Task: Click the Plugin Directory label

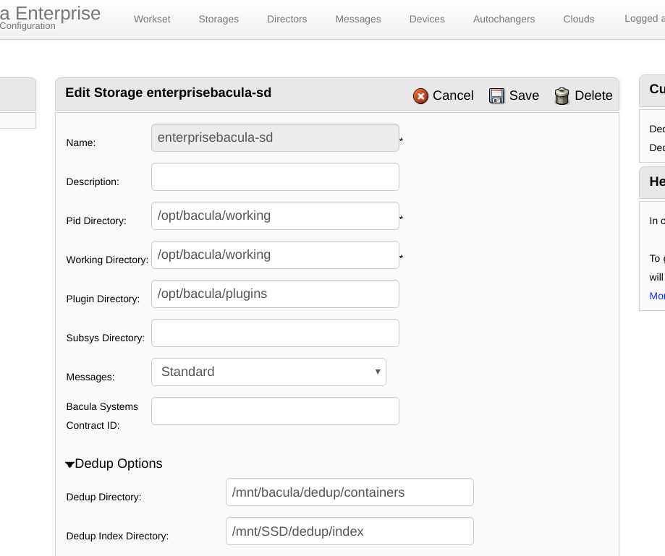Action: [x=103, y=299]
